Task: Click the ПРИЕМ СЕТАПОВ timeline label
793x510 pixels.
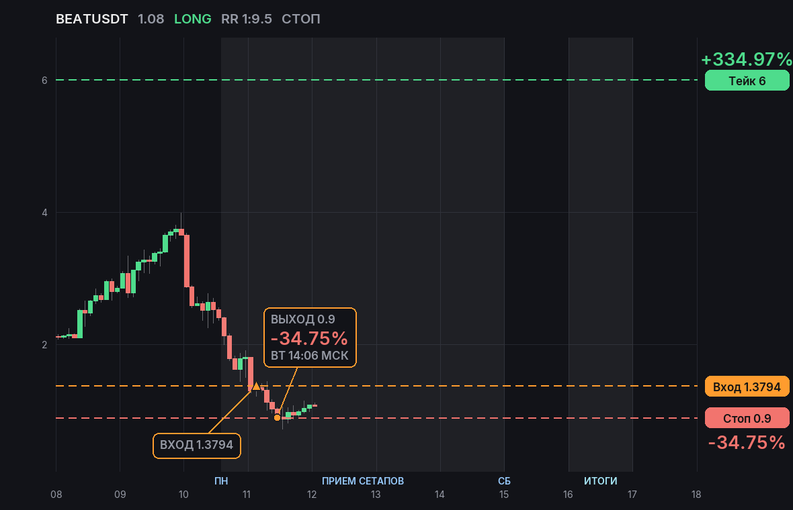Action: tap(363, 480)
